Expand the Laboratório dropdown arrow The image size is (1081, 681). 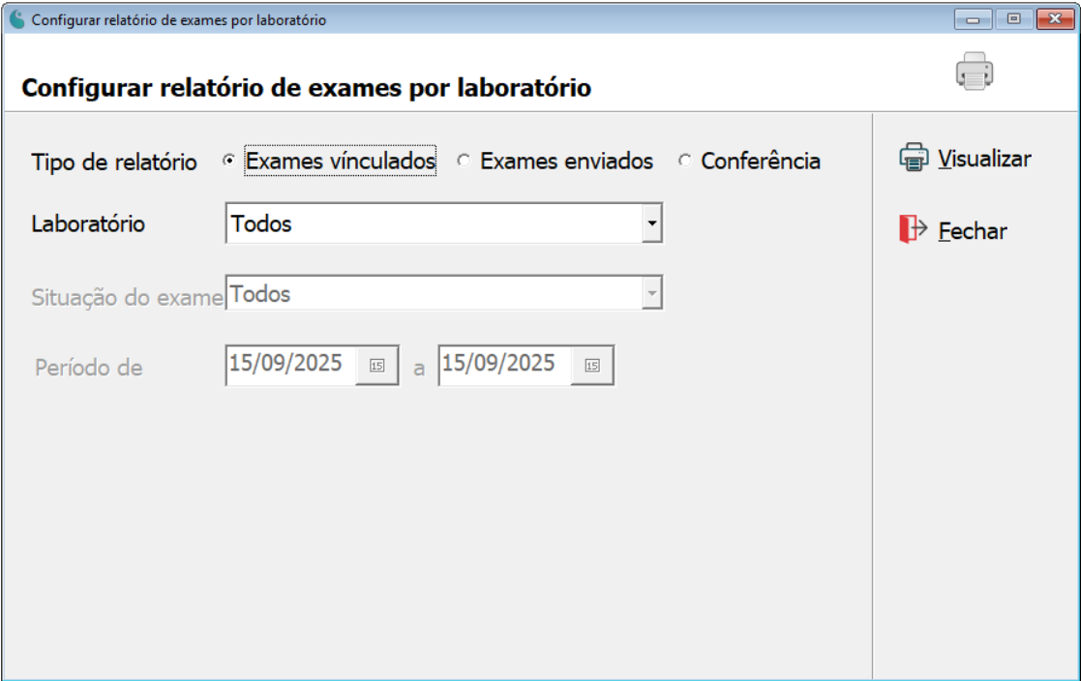651,223
